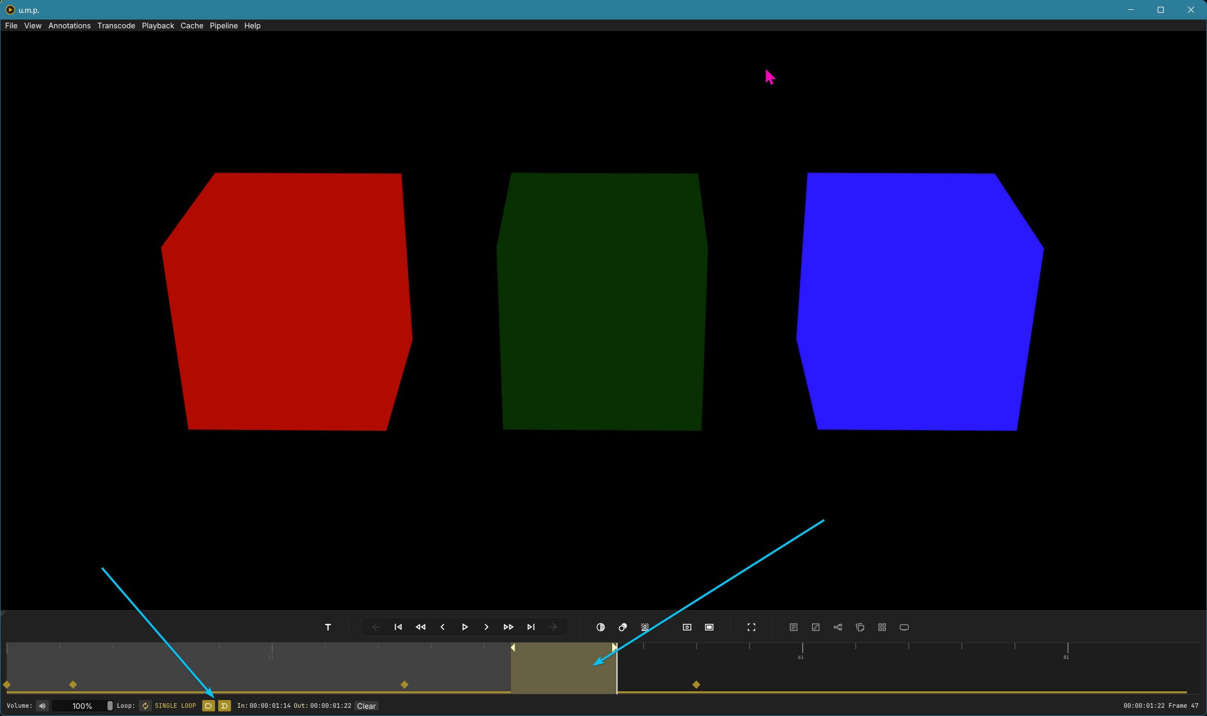This screenshot has width=1207, height=716.
Task: Mute audio with the speaker icon
Action: coord(43,706)
